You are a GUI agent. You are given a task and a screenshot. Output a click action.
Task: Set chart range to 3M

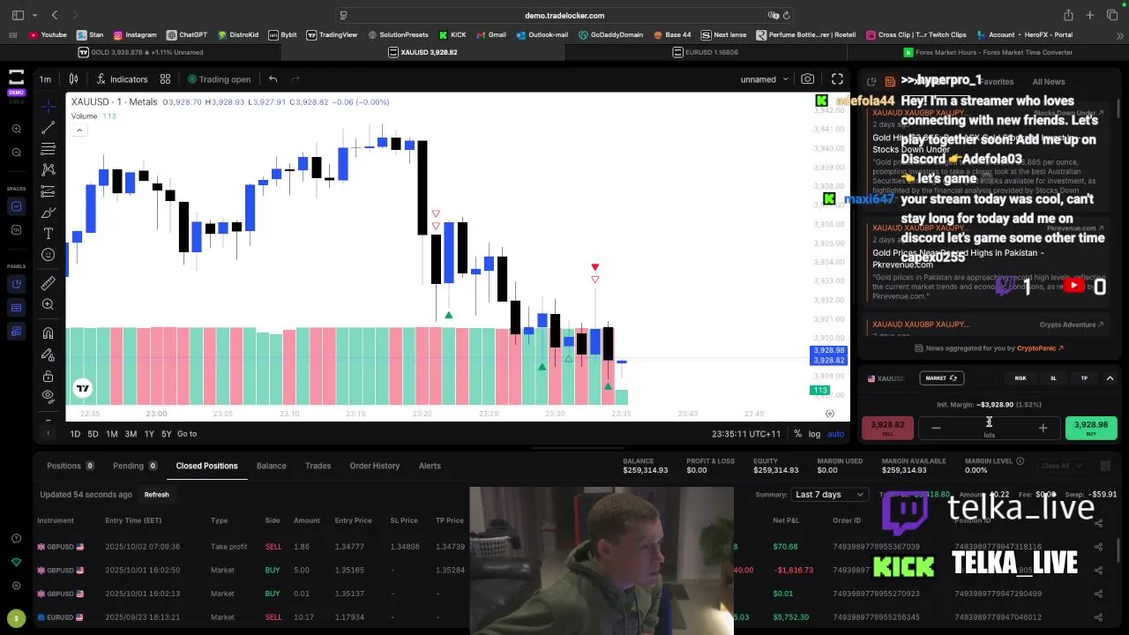click(131, 434)
